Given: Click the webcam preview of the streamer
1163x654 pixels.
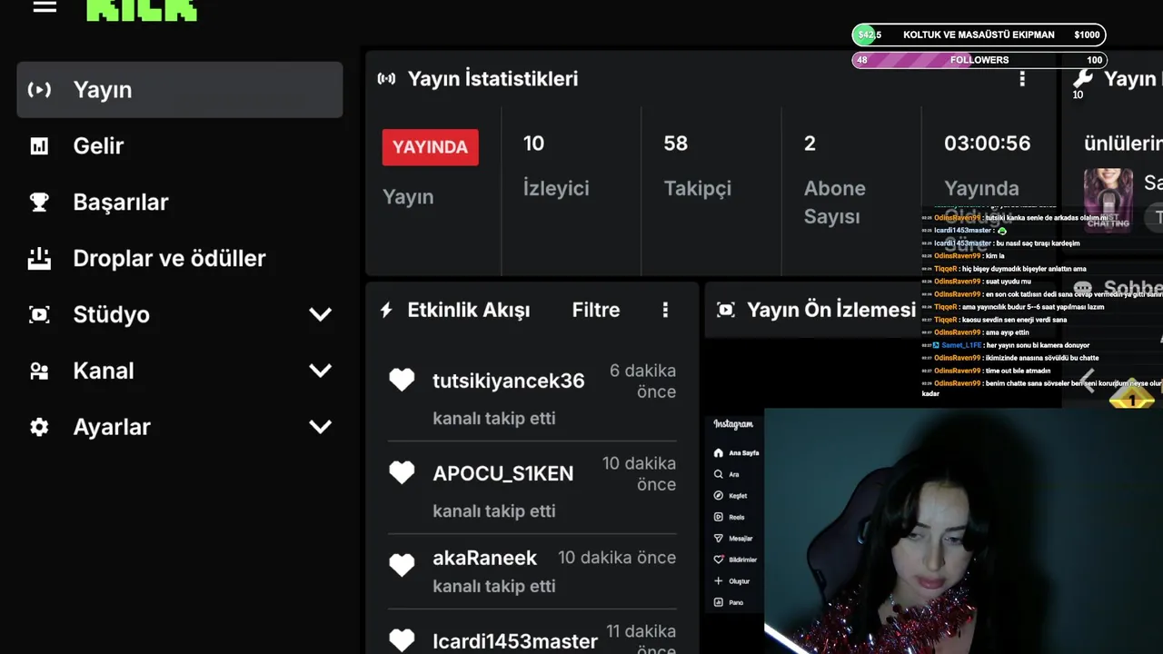Looking at the screenshot, I should click(963, 531).
